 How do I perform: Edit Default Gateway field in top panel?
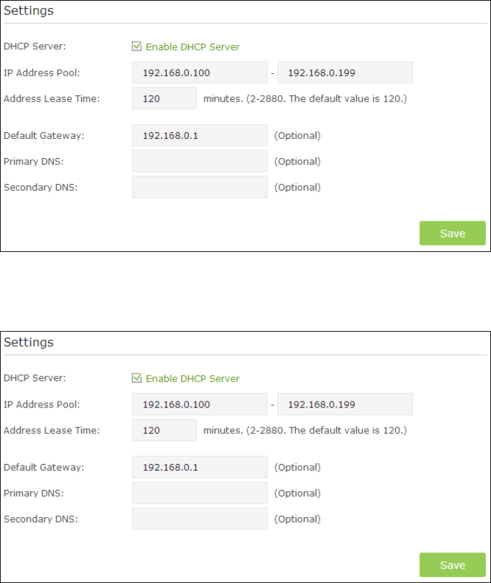[x=199, y=136]
